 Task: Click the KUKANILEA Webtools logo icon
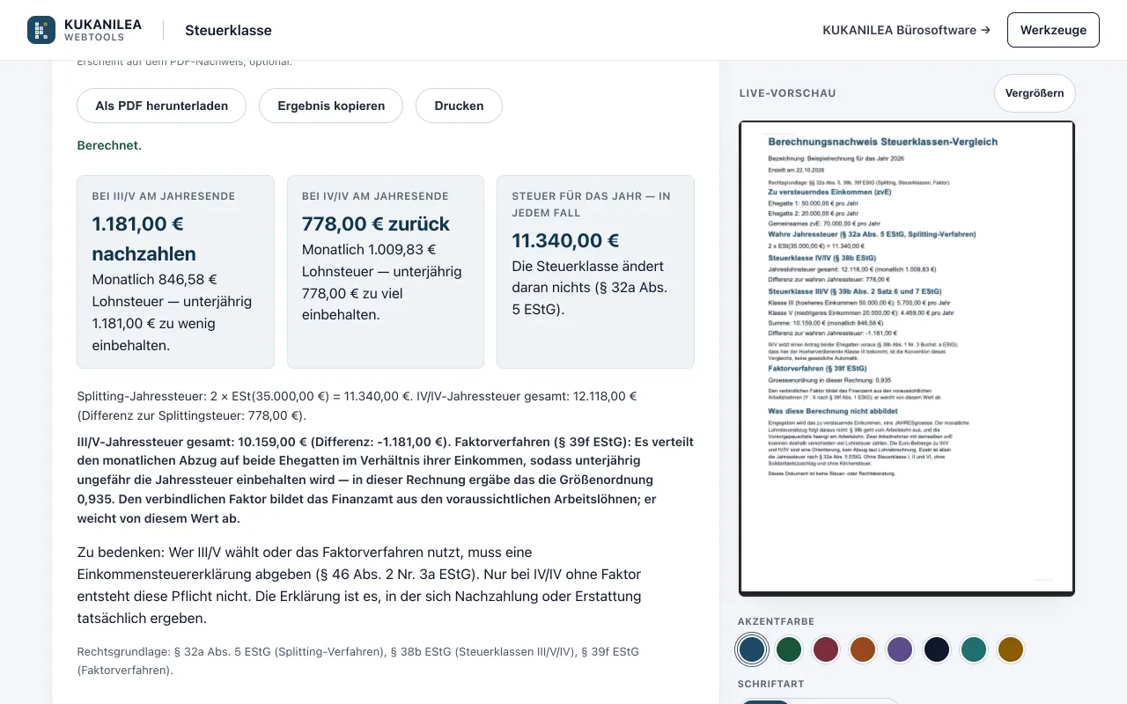41,30
